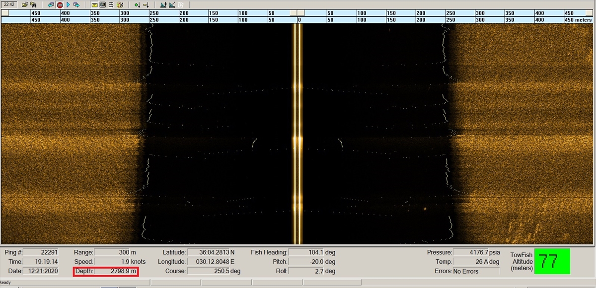Toggle the yellow ruler scale icon
Screen dimensions: 596x288
pos(94,4)
